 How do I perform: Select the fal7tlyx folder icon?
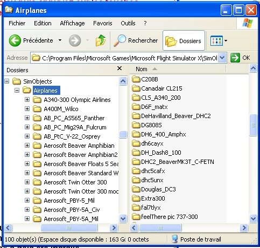click(x=136, y=208)
